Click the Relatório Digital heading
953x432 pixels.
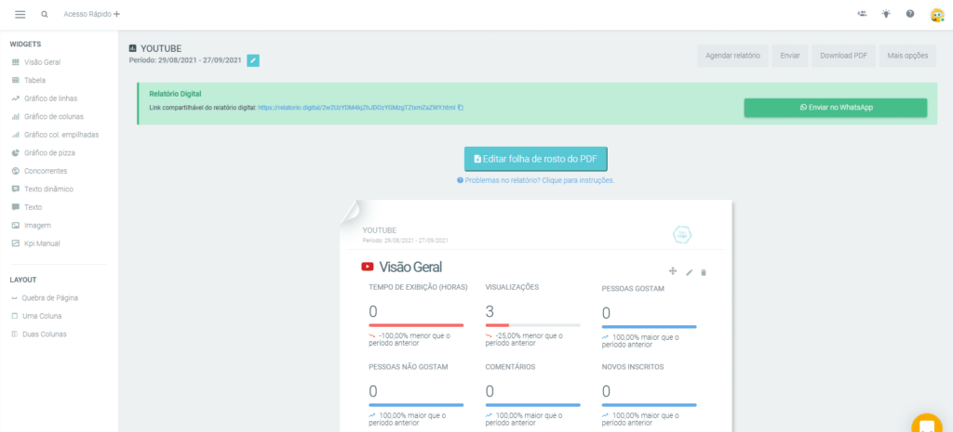pos(175,94)
